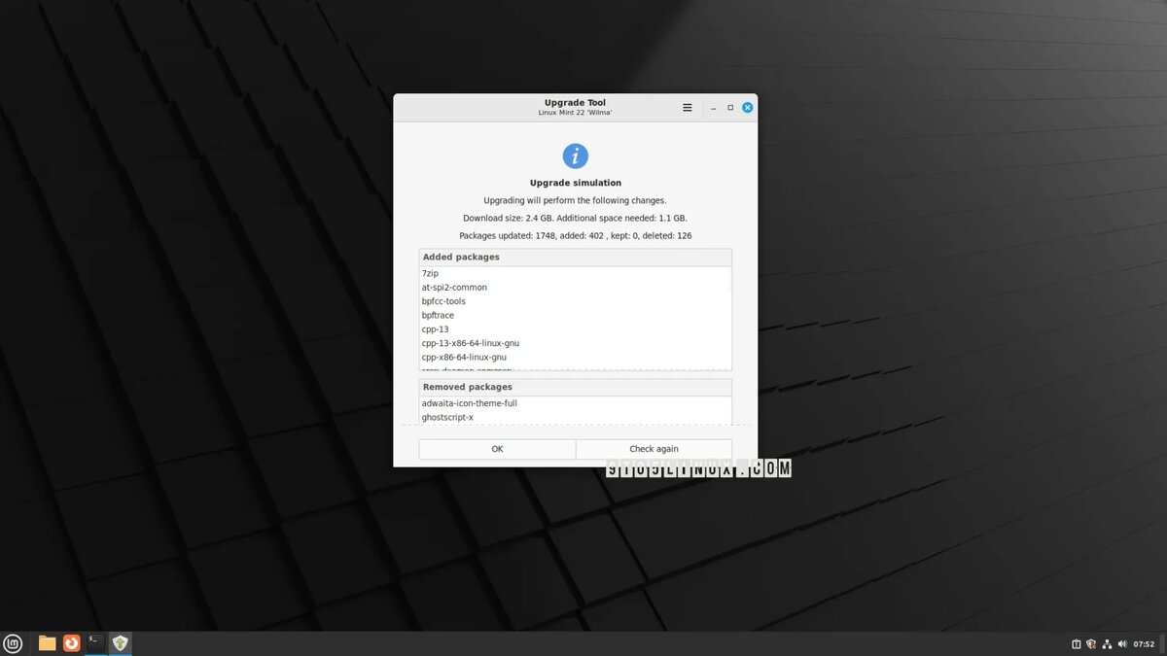Select the Upgrade Tool shield taskbar item

coord(120,643)
